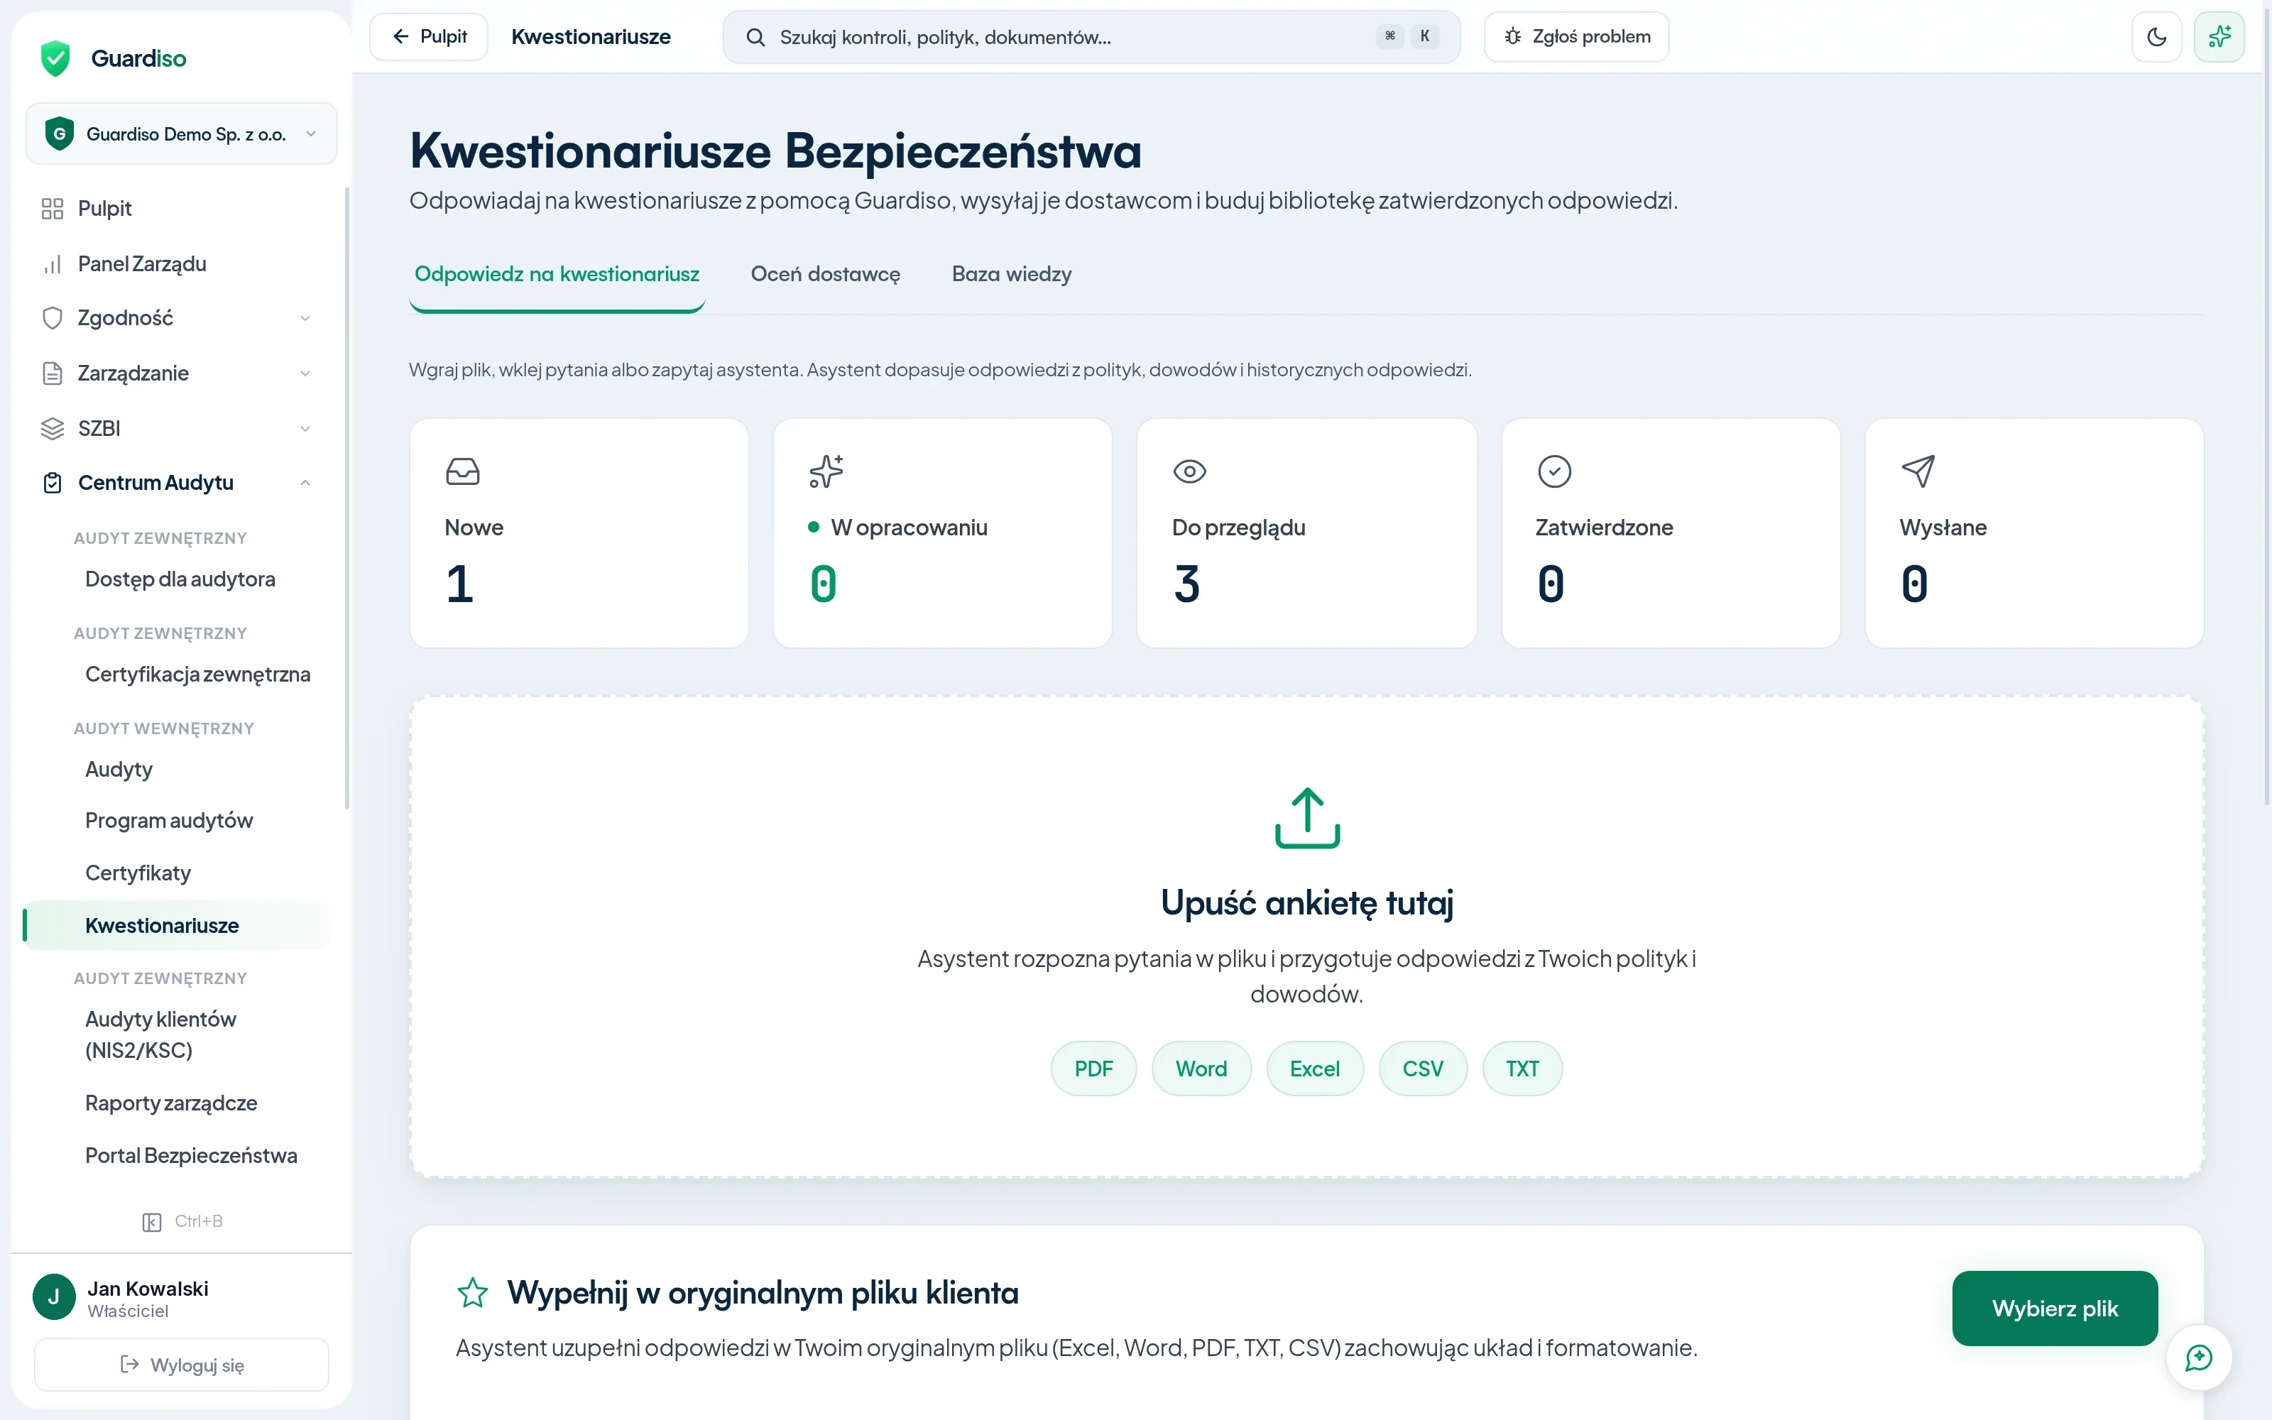The image size is (2272, 1420).
Task: Focus the Szukaj kontroli search field
Action: [x=1091, y=38]
